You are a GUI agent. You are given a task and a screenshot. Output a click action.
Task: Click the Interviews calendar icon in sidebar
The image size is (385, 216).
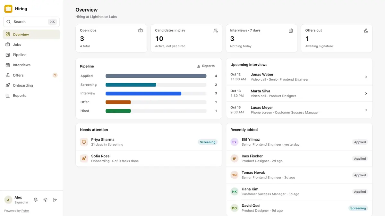(8, 65)
